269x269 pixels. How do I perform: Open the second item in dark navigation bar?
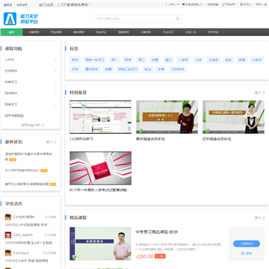(x=34, y=32)
